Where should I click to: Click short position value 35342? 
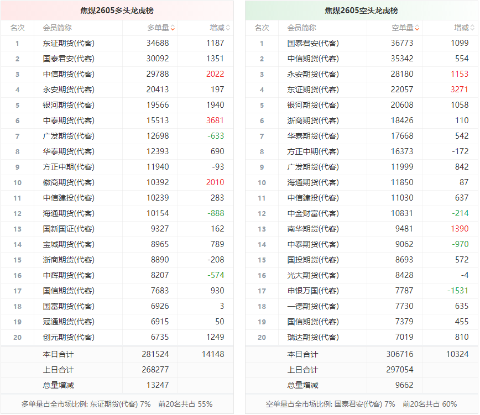pos(402,59)
